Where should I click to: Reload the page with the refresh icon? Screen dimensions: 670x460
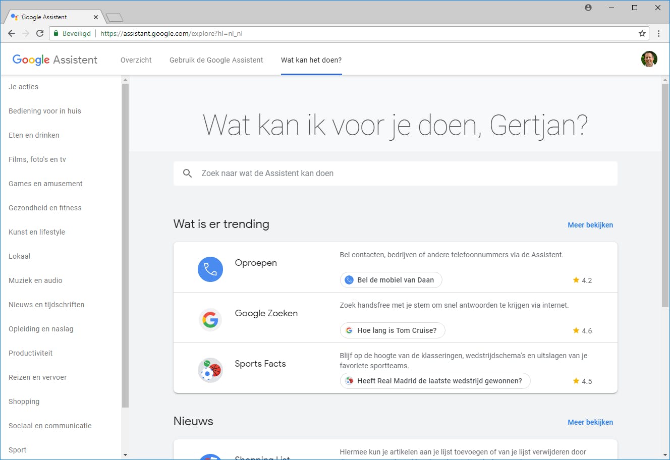(x=40, y=33)
